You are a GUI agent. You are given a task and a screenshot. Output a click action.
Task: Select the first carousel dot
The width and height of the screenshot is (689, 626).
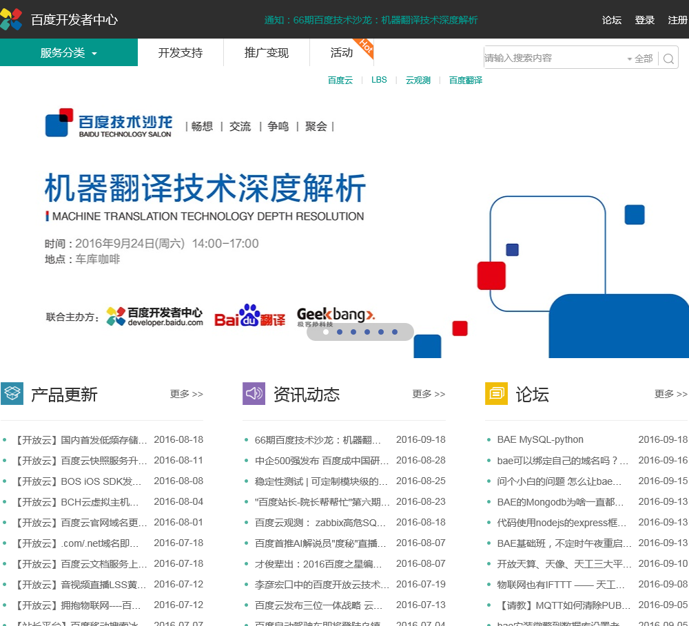(326, 332)
